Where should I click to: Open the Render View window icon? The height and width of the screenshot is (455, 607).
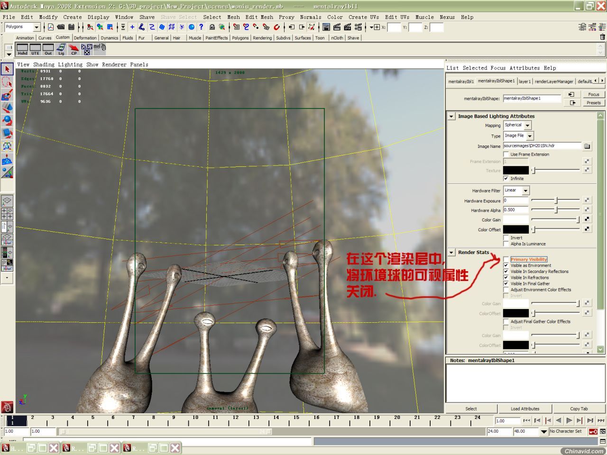pyautogui.click(x=326, y=27)
